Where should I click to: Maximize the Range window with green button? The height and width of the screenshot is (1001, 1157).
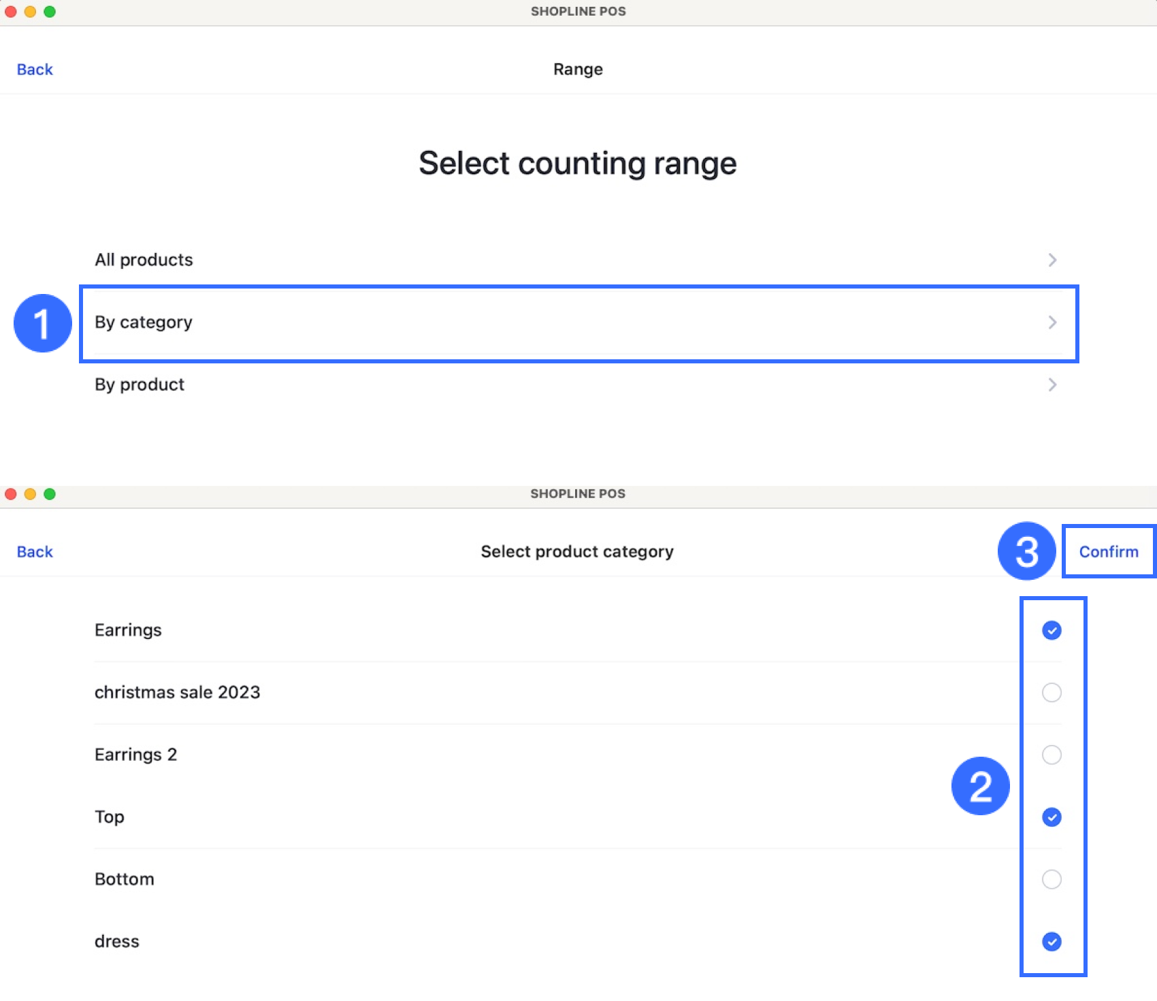50,12
